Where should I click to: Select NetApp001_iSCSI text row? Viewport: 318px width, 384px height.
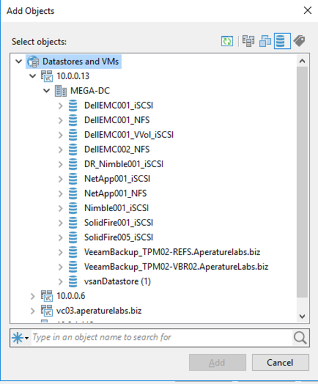point(117,179)
